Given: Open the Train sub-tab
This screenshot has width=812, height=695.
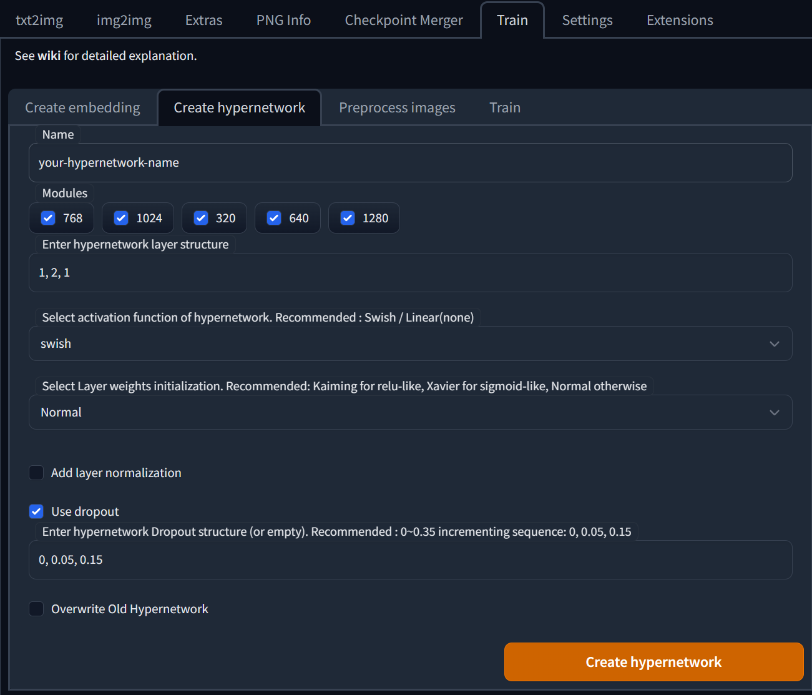Looking at the screenshot, I should [504, 107].
